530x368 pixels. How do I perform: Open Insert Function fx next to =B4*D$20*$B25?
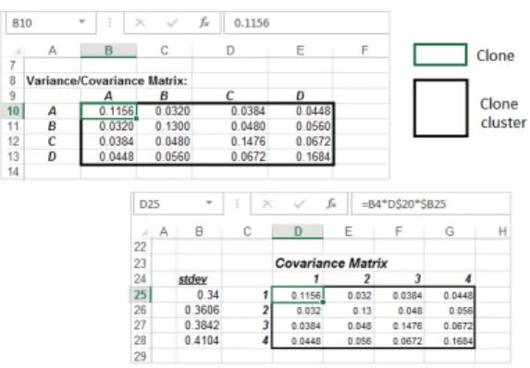coord(331,203)
